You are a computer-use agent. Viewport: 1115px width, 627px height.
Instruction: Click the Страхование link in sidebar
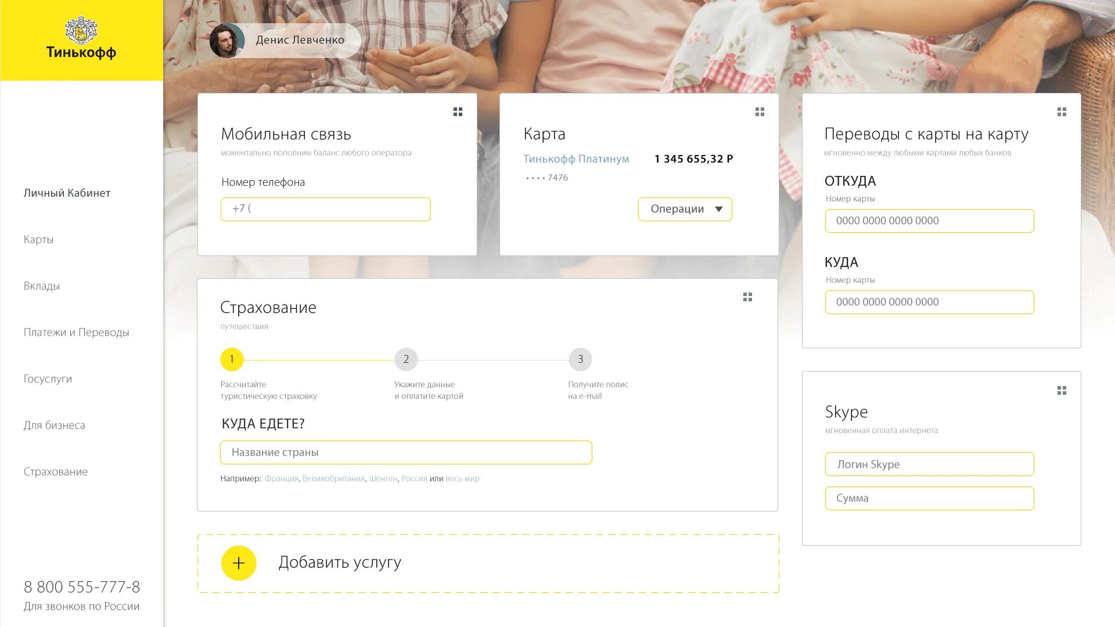click(x=55, y=471)
